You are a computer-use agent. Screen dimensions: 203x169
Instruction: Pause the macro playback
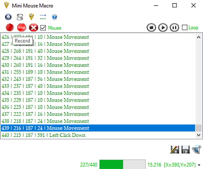click(x=175, y=28)
